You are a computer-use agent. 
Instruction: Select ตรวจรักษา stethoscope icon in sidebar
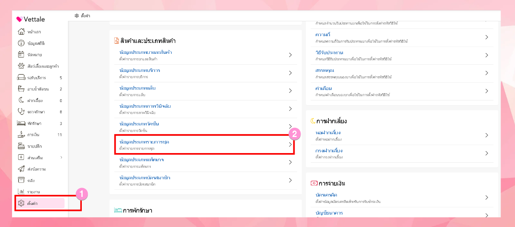click(x=21, y=112)
